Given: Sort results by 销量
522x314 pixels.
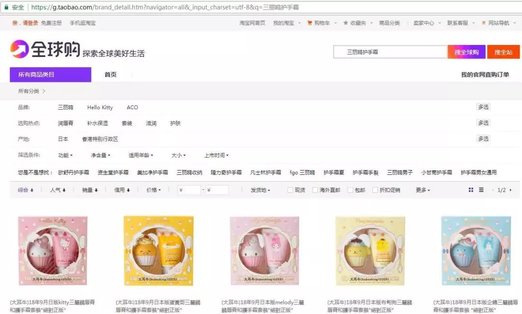Looking at the screenshot, I should tap(90, 190).
